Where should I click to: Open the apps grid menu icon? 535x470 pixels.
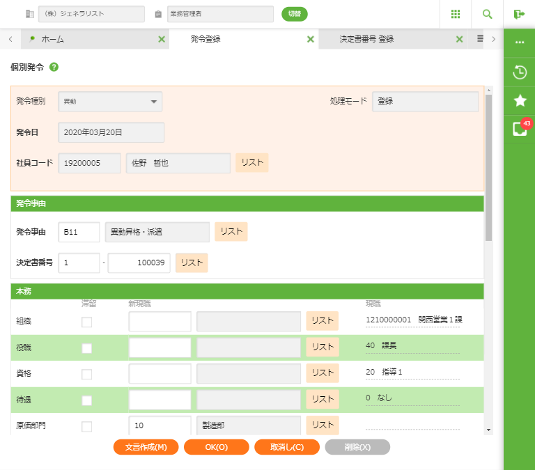456,14
